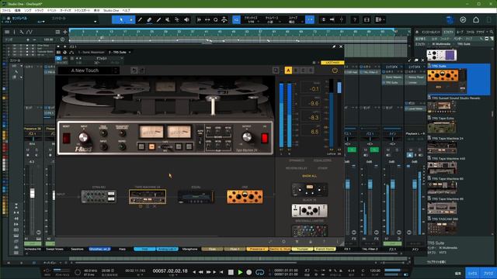The image size is (497, 279).
Task: Click the leftmost mixer channel volume fader
Action: pyautogui.click(x=32, y=193)
